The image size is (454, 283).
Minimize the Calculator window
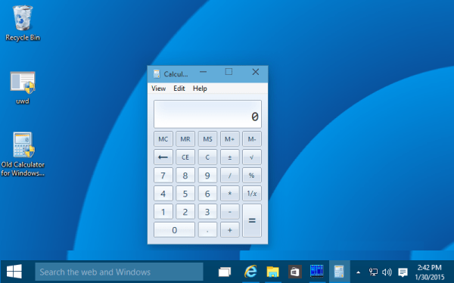point(204,72)
